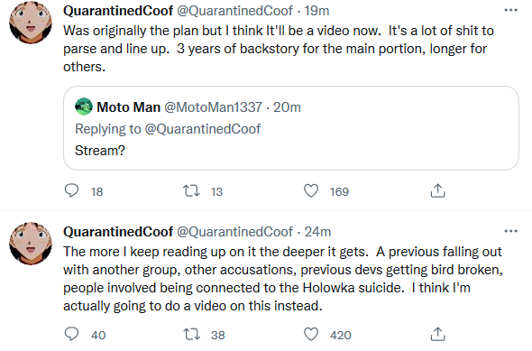Open QuarantinedCoof avatar on second tweet
This screenshot has height=351, width=532.
tap(31, 244)
